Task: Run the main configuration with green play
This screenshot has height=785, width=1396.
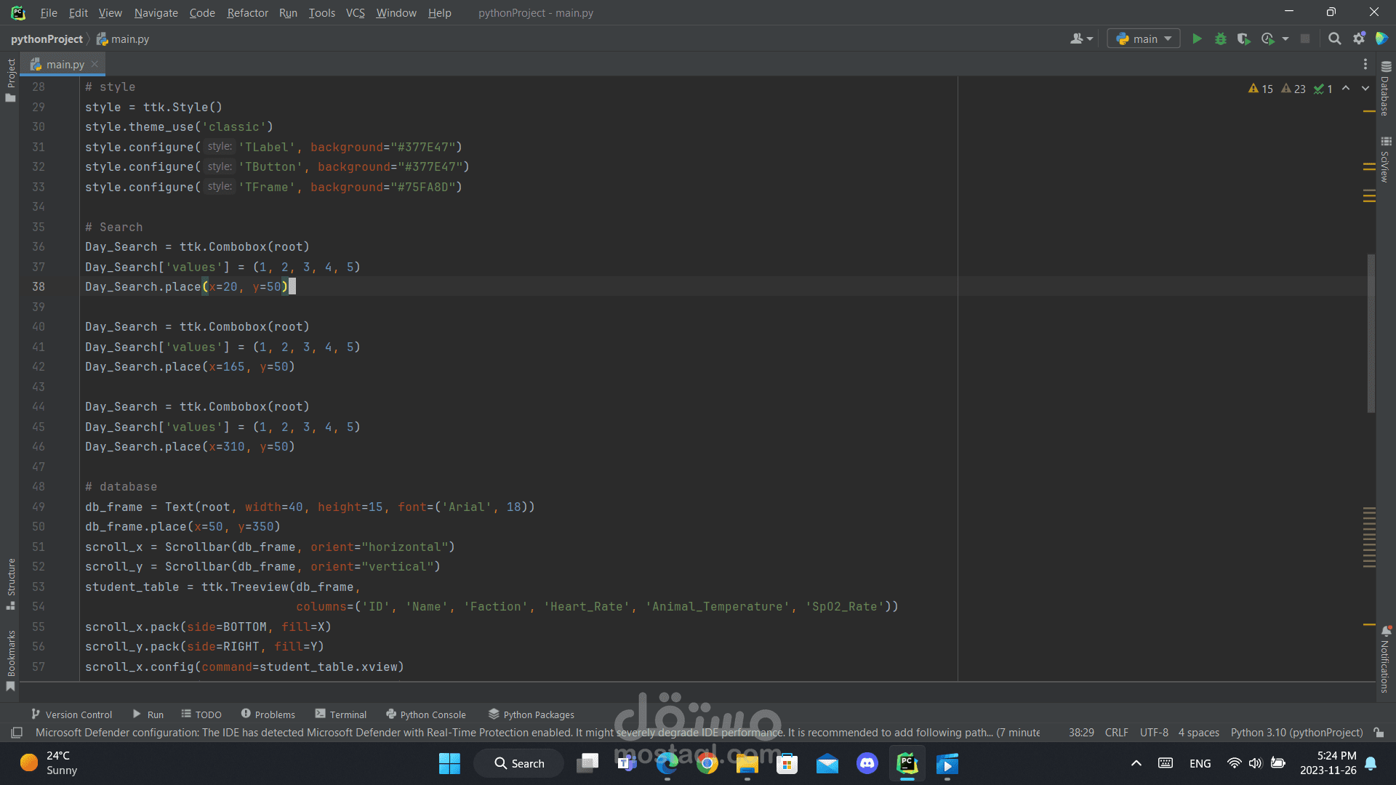Action: click(1197, 39)
